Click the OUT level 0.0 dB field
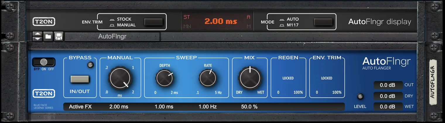Screen dimensions: 445x123 point(388,85)
